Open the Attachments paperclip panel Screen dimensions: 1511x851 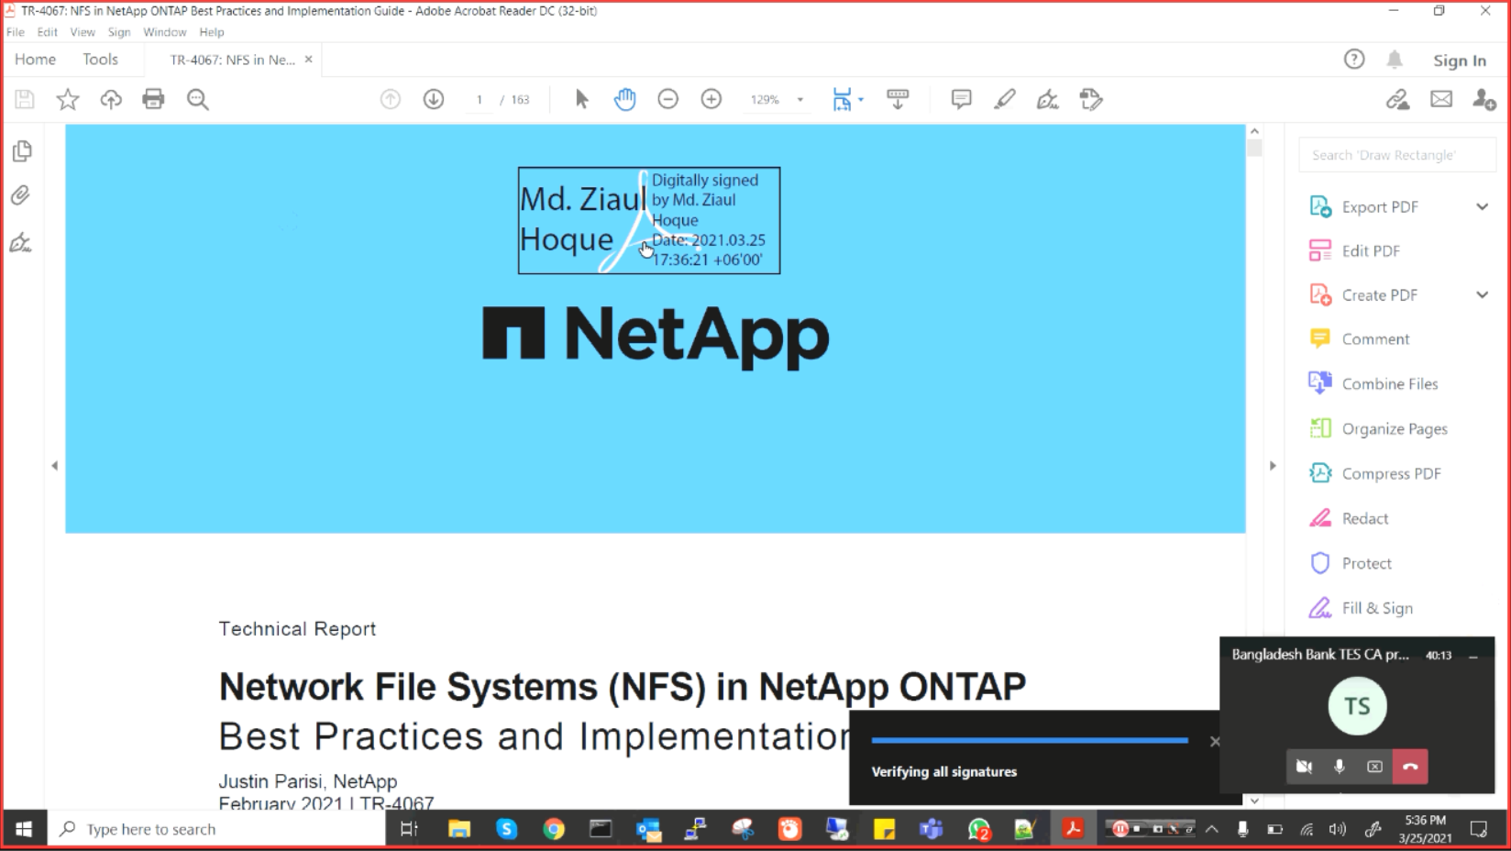[21, 195]
